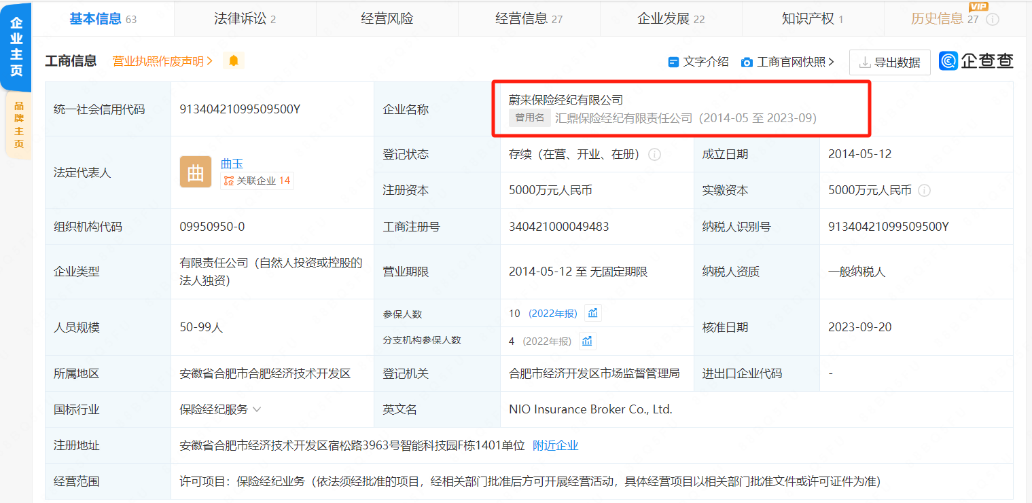Click 营业期限 value 2014-05-12 至 无固定期限
Screen dimensions: 1032x503
[578, 272]
